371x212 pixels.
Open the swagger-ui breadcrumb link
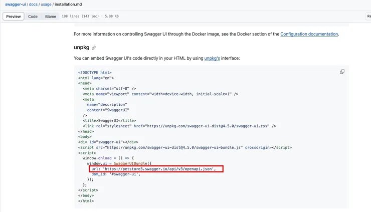[16, 4]
